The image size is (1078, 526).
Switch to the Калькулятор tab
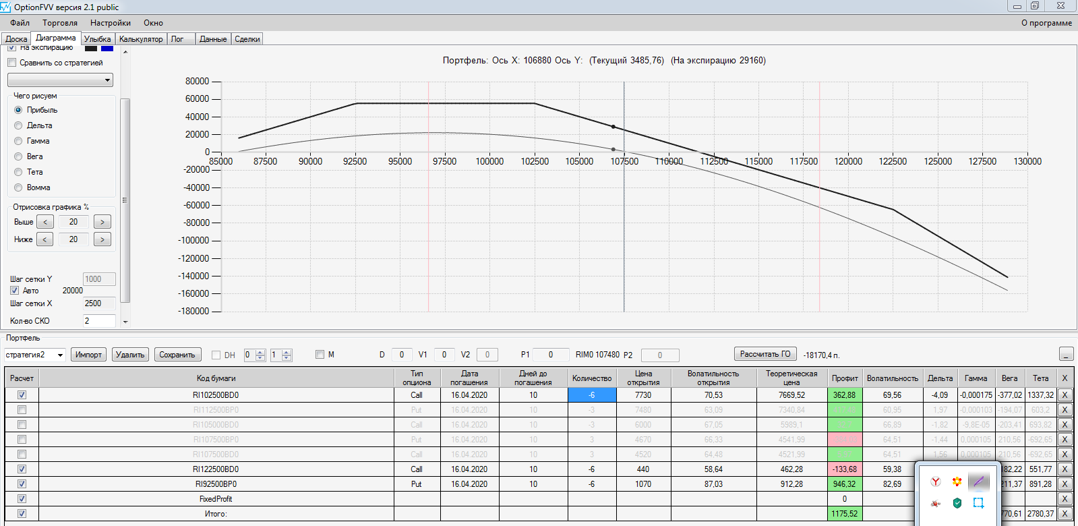141,39
